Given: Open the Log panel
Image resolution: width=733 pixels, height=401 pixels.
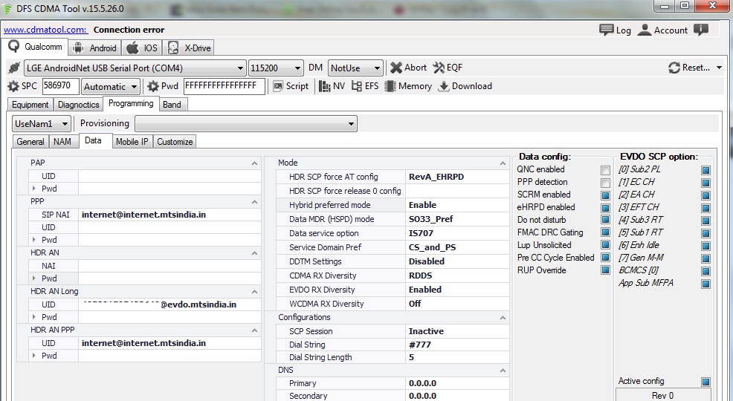Looking at the screenshot, I should point(616,30).
